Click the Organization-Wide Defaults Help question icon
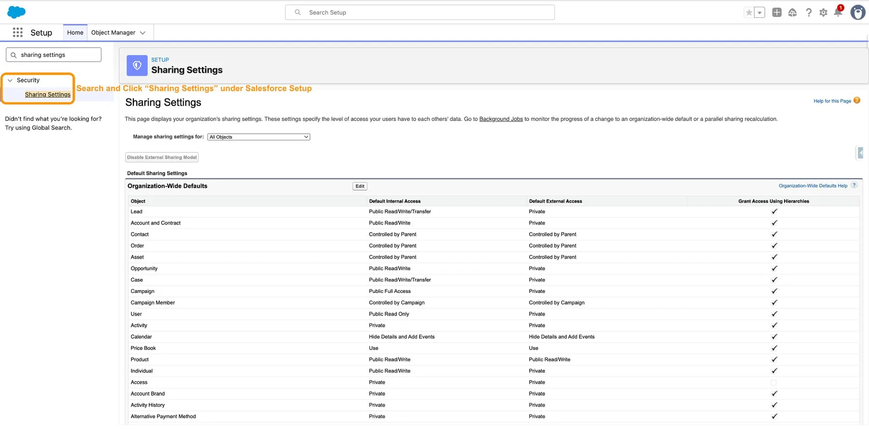Image resolution: width=869 pixels, height=429 pixels. coord(854,185)
